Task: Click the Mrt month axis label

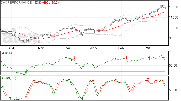Action: [148, 48]
